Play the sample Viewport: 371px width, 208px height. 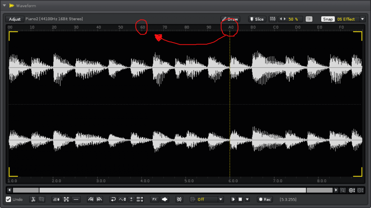233,199
